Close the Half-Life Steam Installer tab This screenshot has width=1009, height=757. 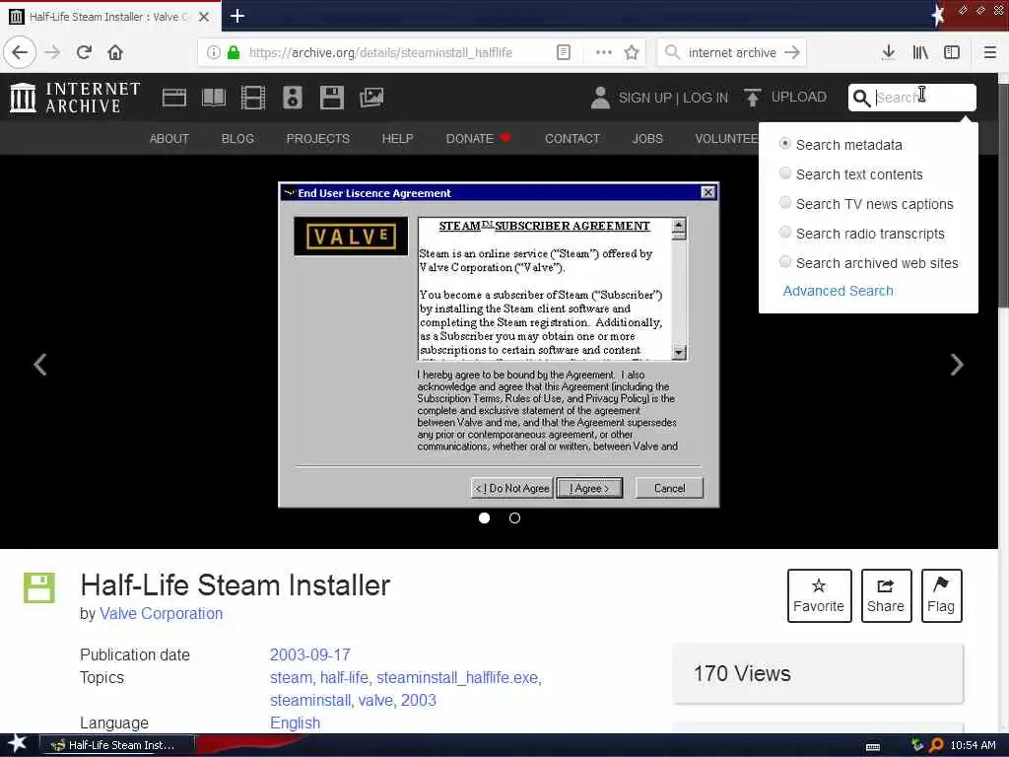pyautogui.click(x=204, y=17)
